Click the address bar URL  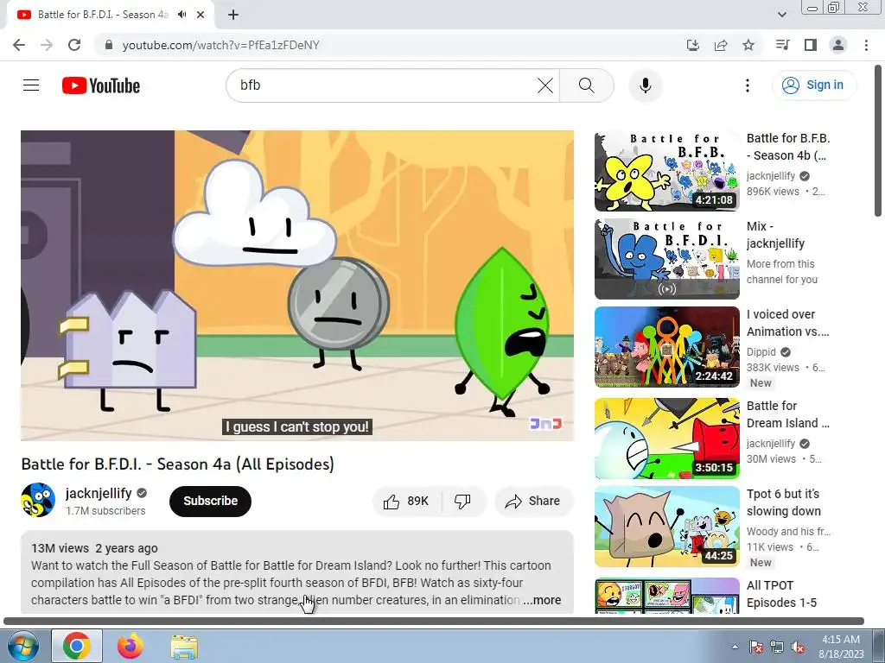[220, 45]
